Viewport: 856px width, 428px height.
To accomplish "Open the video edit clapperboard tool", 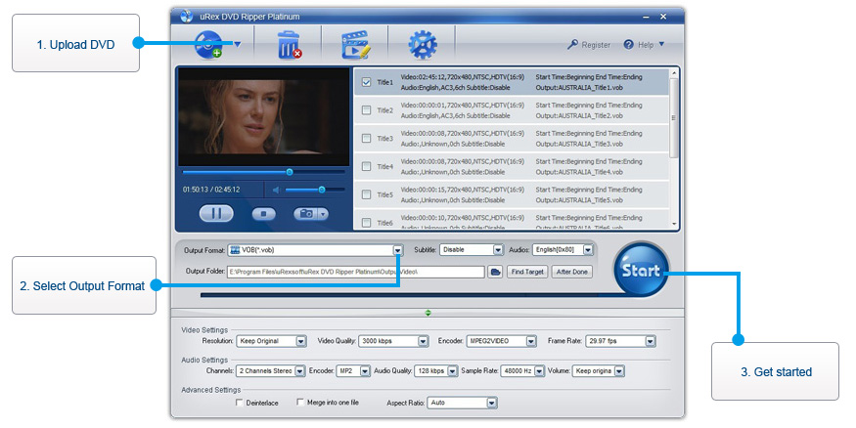I will point(357,45).
